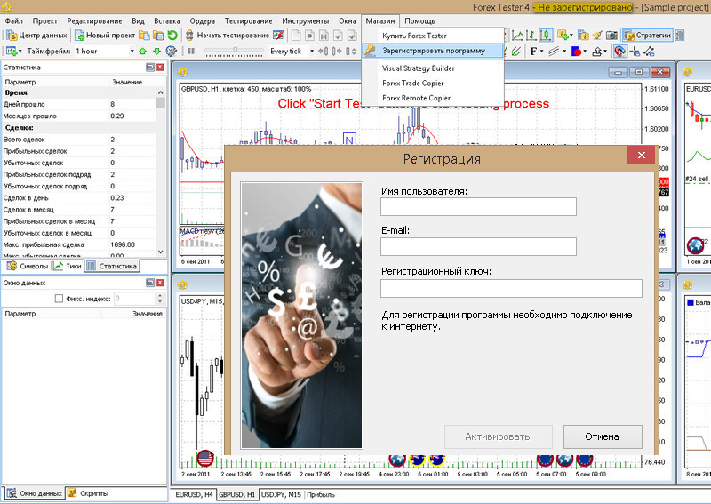
Task: Switch to the Скрипты tab
Action: [x=88, y=493]
